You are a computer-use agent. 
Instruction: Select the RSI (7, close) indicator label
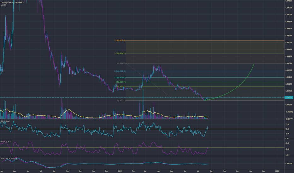pyautogui.click(x=5, y=121)
